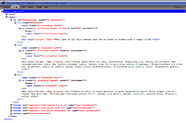Click the jquery-1.2.6.js src attribute value

[48, 105]
